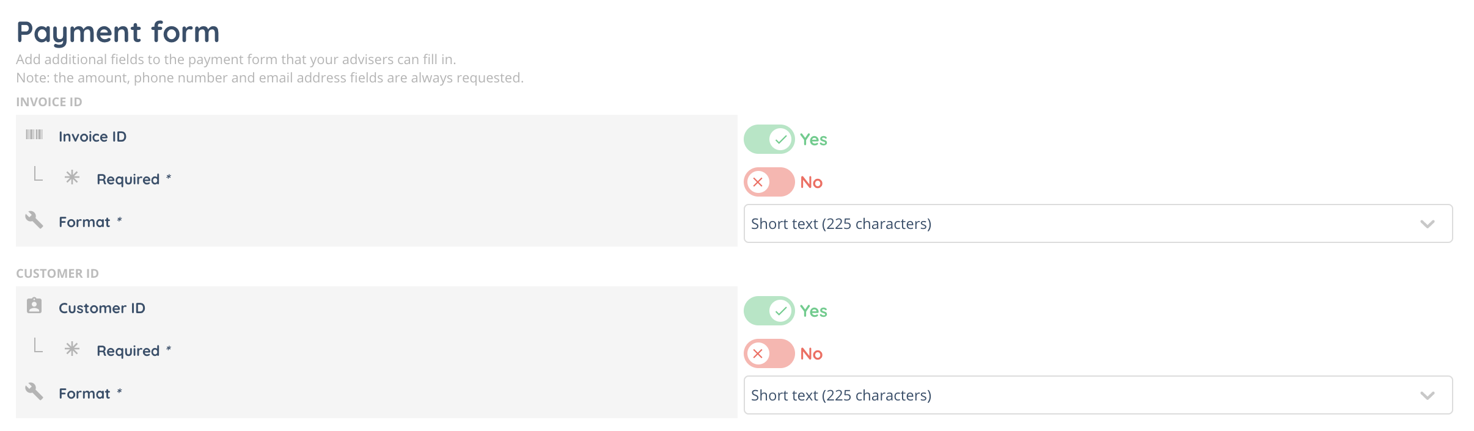Click the wrench icon in Customer ID section
This screenshot has width=1474, height=431.
[34, 391]
